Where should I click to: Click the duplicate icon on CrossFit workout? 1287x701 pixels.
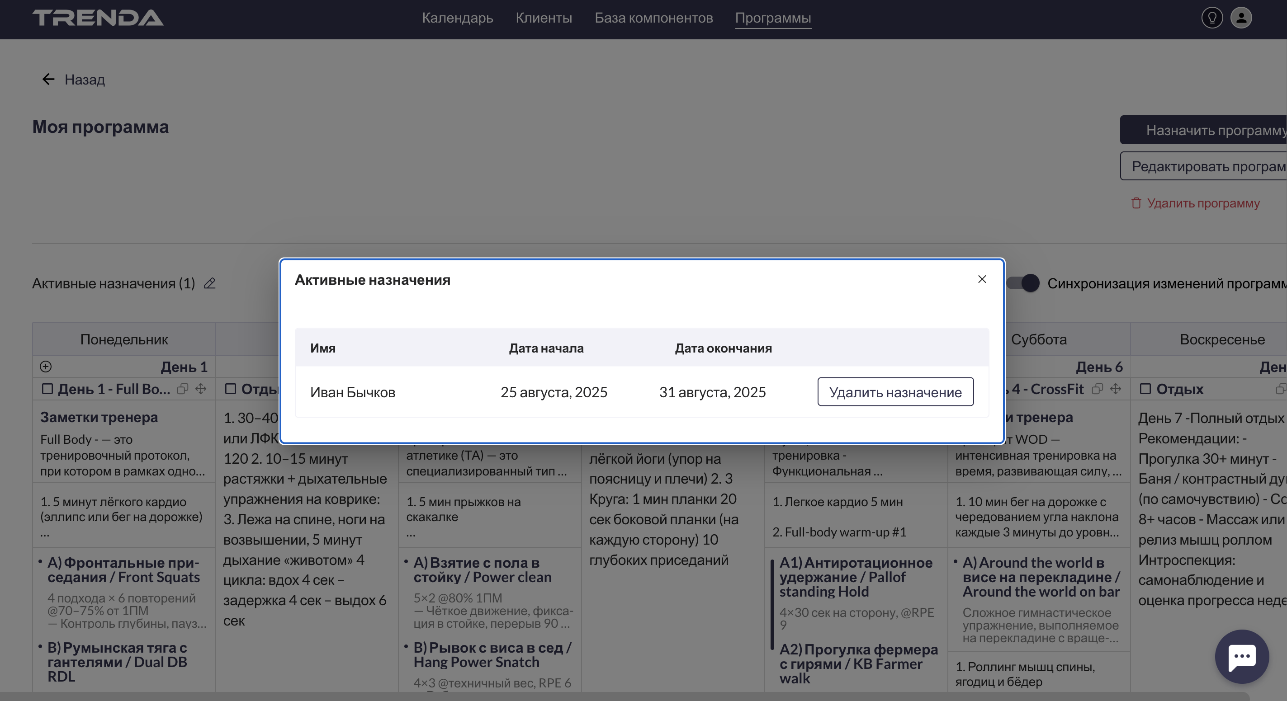tap(1098, 389)
